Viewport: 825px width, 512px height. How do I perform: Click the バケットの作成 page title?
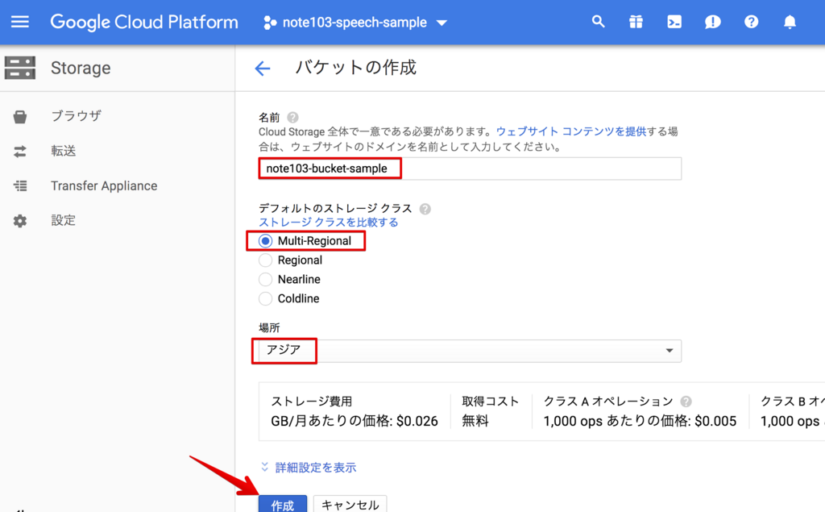pyautogui.click(x=356, y=68)
